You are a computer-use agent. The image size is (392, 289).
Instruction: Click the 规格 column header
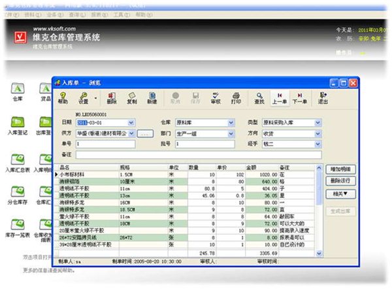pos(144,167)
